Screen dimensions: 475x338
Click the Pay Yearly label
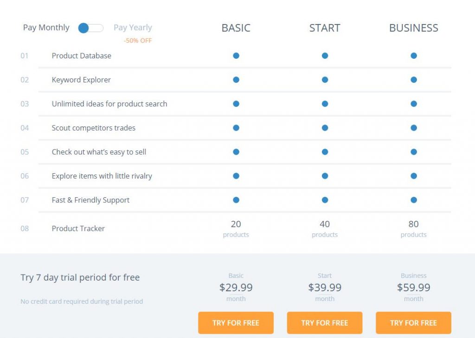(133, 28)
